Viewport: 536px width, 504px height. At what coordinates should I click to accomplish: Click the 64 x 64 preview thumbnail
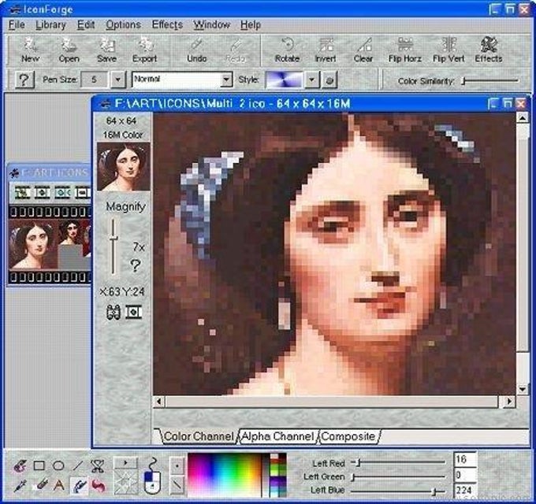pos(124,166)
